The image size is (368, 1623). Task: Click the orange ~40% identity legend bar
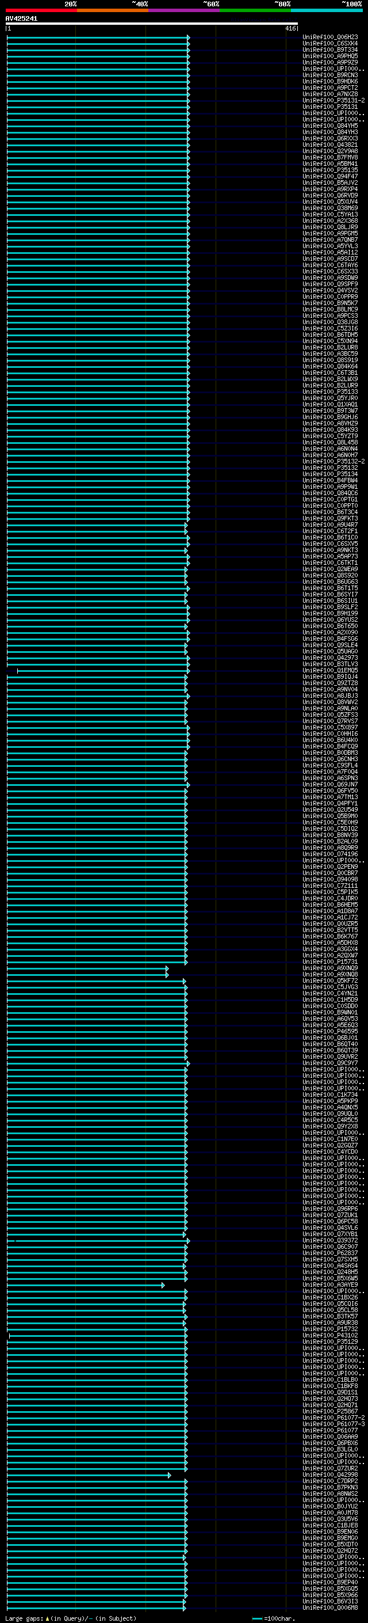coord(113,10)
